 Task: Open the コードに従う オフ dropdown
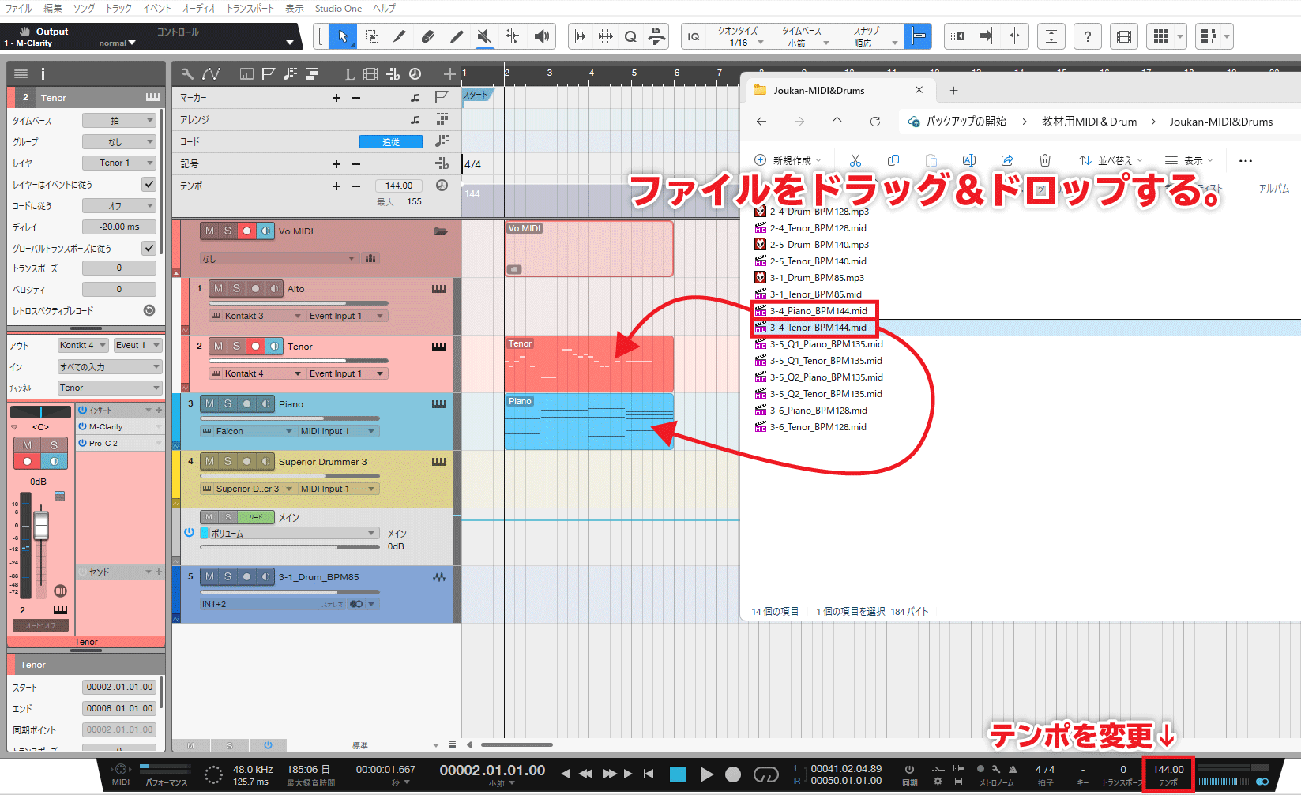[119, 205]
